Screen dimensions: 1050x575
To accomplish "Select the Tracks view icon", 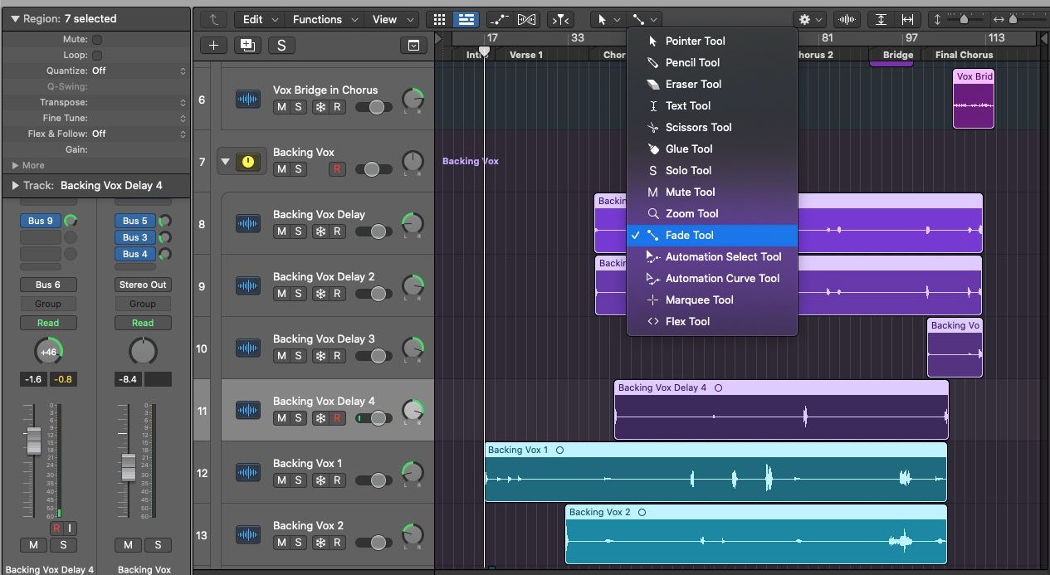I will 465,20.
